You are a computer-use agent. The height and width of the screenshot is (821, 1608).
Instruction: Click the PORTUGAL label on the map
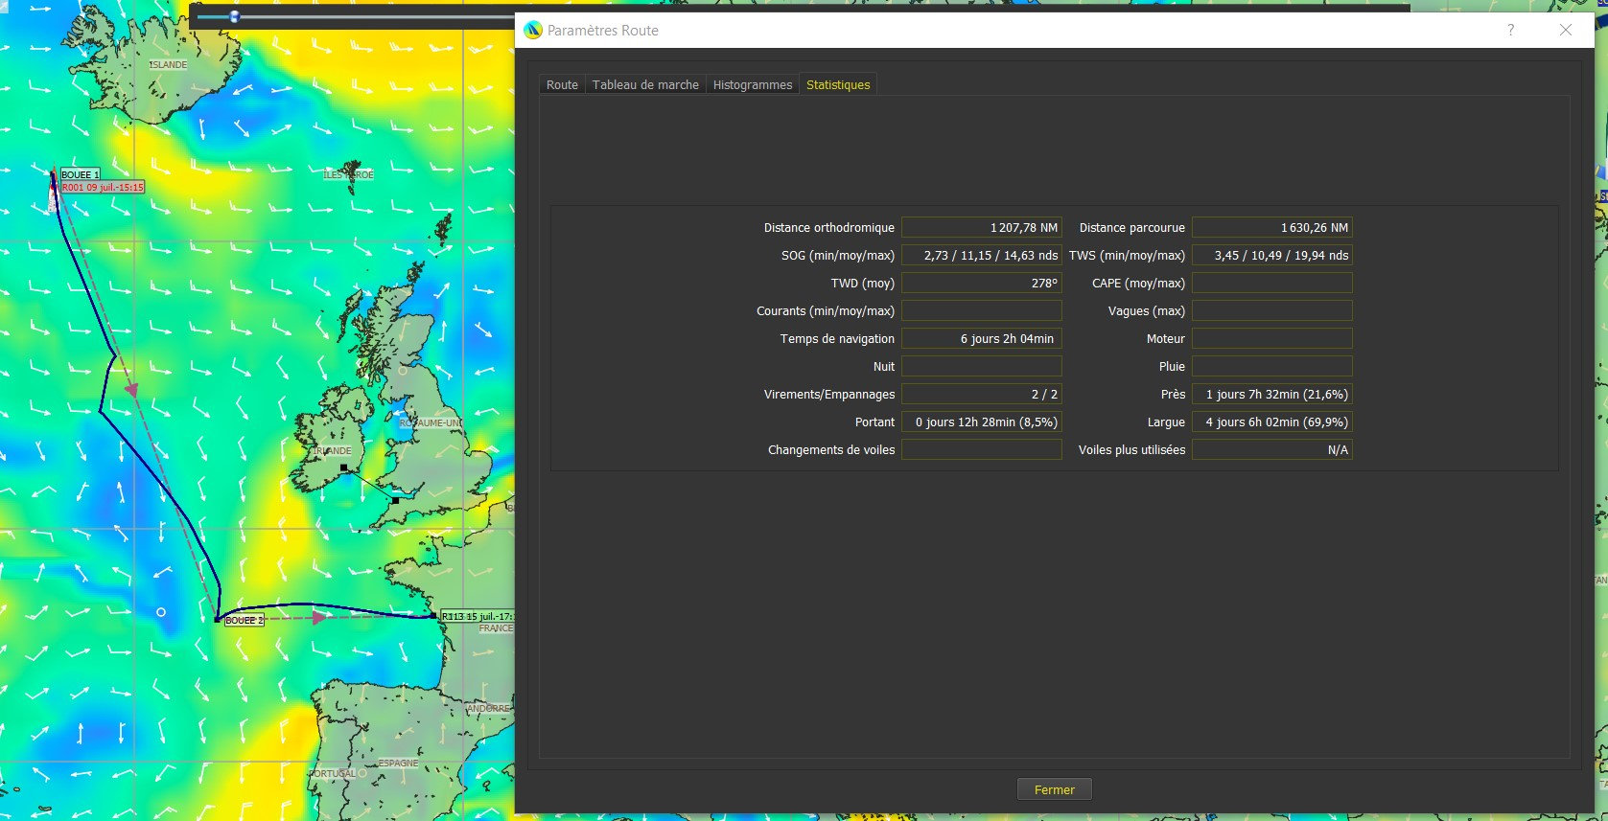coord(332,773)
